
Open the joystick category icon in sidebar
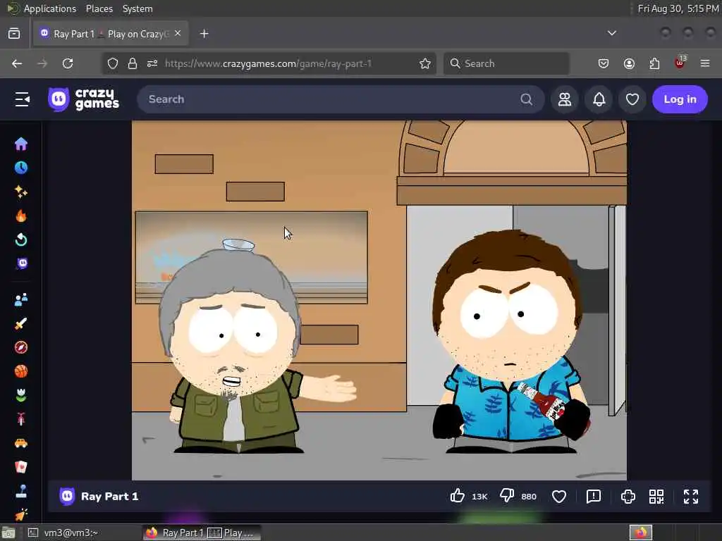[21, 491]
